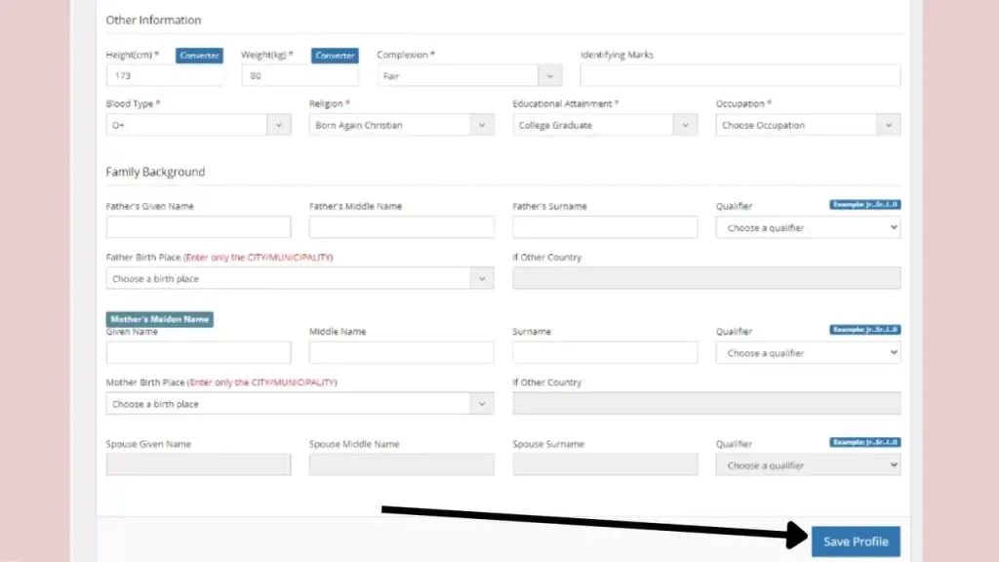Open Mother Birth Place dropdown
This screenshot has width=999, height=562.
tap(300, 403)
